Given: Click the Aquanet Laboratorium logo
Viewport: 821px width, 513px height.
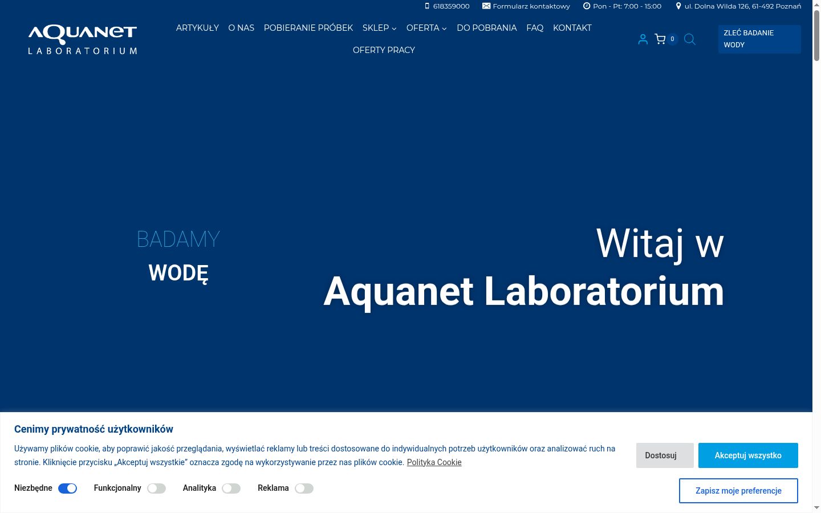Looking at the screenshot, I should click(x=83, y=39).
